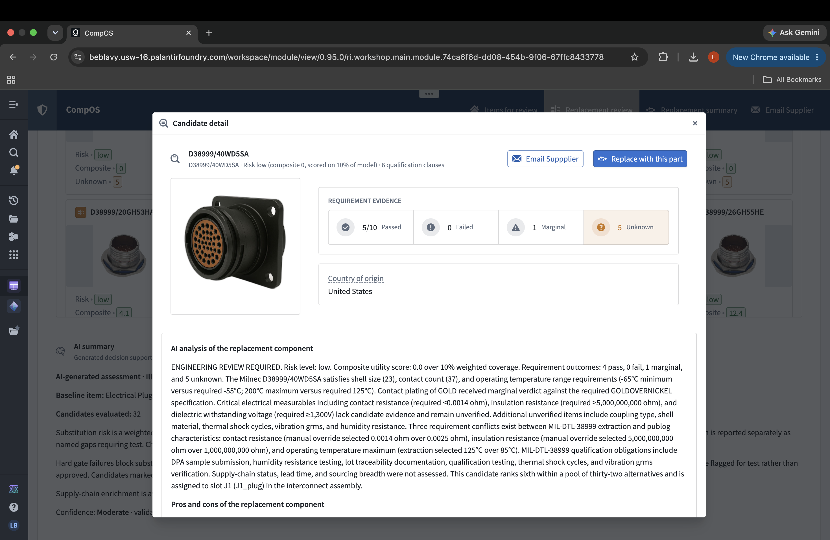
Task: Open the Chrome profile L avatar
Action: coord(713,57)
